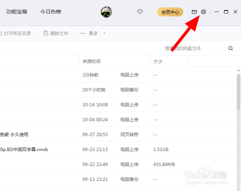This screenshot has height=191, width=241.
Task: Select the row dated 2分钟前
Action: click(x=118, y=75)
